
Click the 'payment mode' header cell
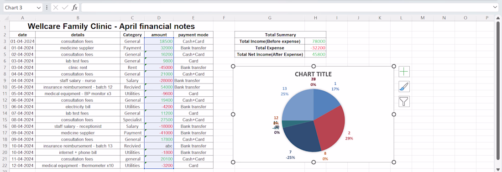[193, 35]
